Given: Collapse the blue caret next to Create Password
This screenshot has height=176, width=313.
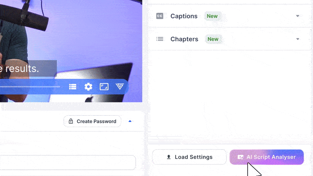Looking at the screenshot, I should 130,121.
